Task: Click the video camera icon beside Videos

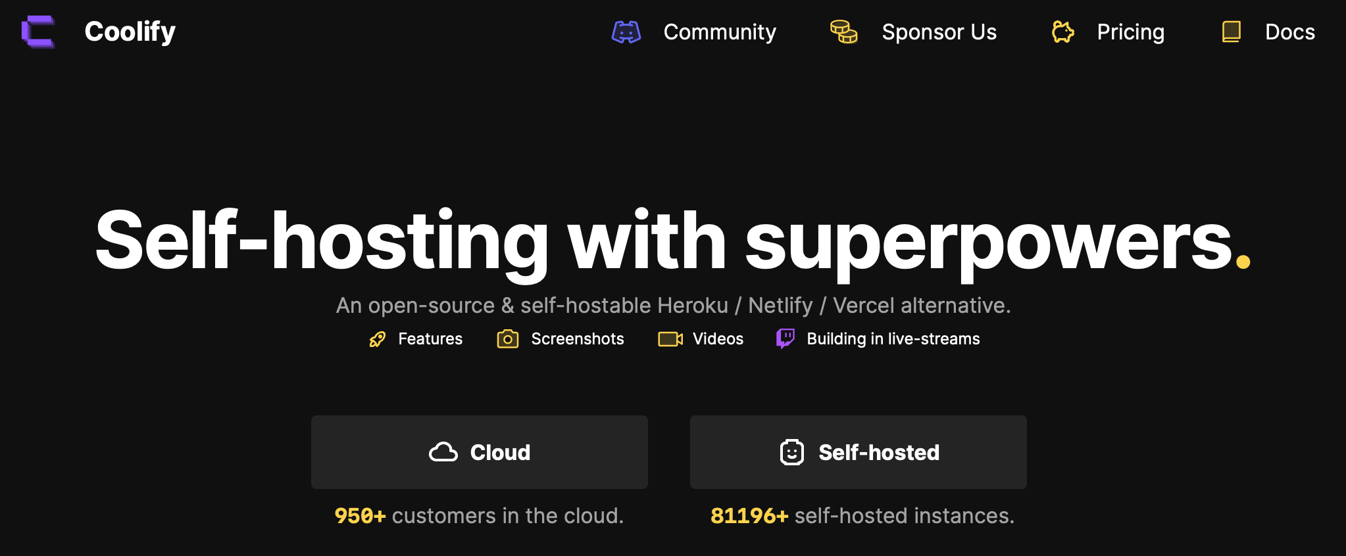Action: (x=670, y=338)
